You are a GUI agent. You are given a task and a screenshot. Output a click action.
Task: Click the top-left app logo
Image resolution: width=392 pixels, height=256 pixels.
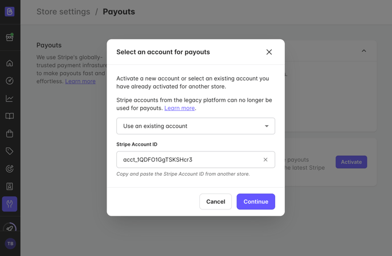[x=10, y=11]
